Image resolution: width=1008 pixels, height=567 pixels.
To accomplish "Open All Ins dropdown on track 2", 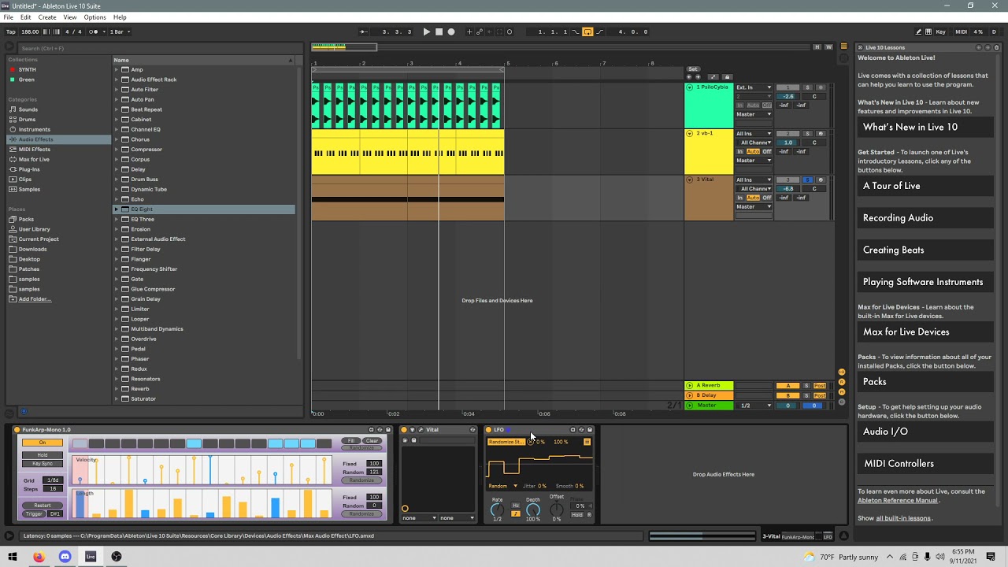I will 754,134.
